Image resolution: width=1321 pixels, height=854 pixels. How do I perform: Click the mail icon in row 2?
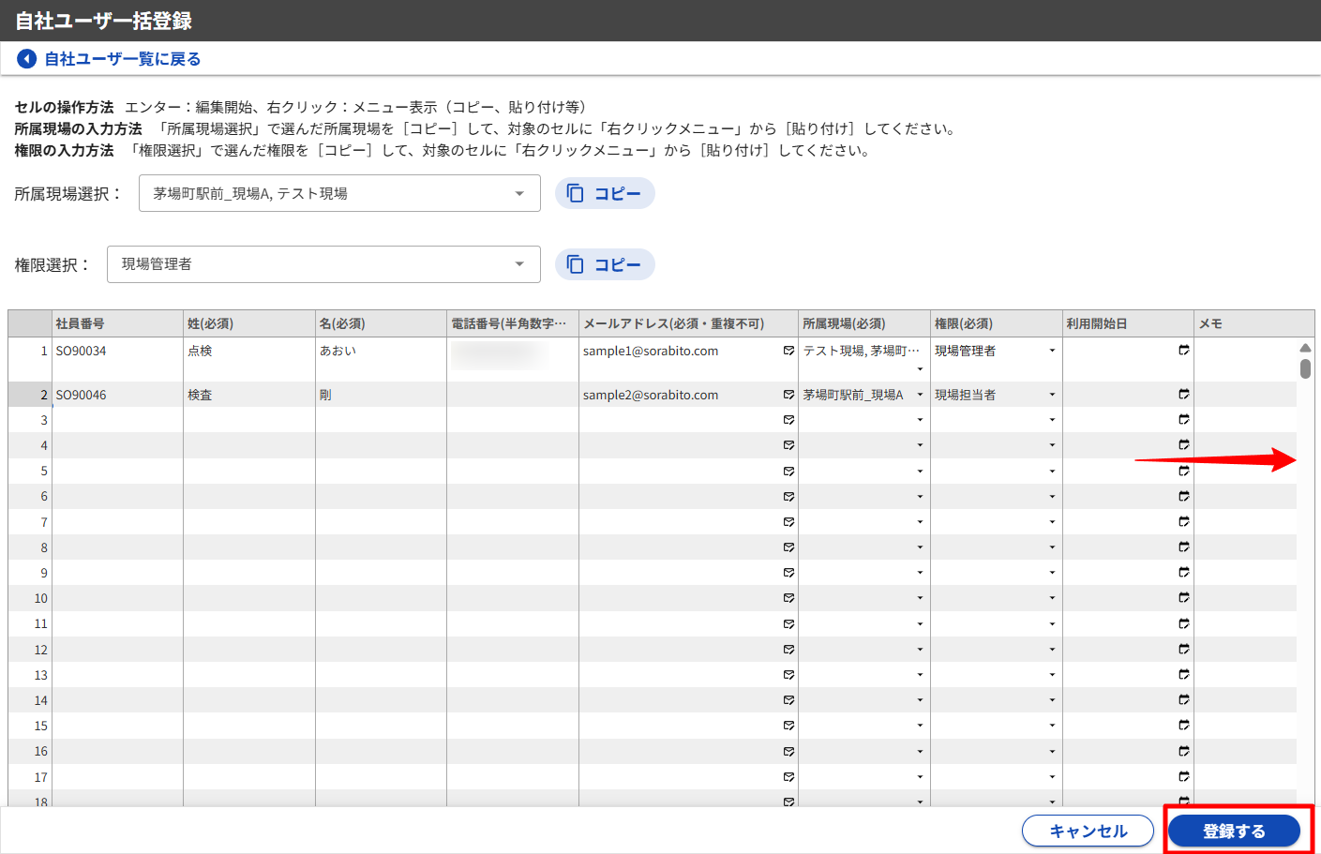pos(788,395)
